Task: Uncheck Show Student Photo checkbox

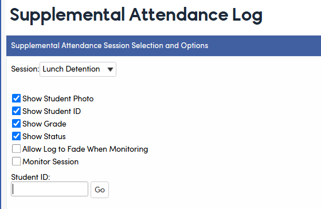Action: coord(16,98)
